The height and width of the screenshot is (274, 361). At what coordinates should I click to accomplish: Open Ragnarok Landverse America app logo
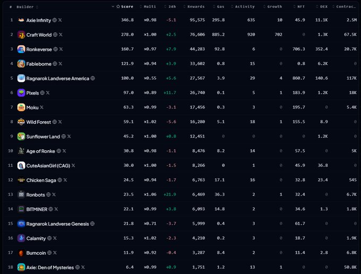point(21,78)
